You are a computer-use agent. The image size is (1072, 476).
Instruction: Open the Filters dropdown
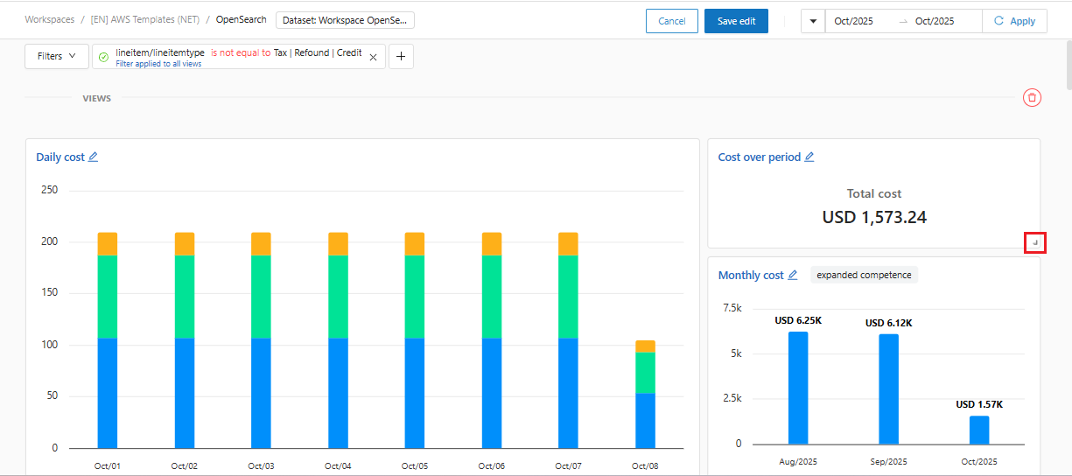click(56, 57)
